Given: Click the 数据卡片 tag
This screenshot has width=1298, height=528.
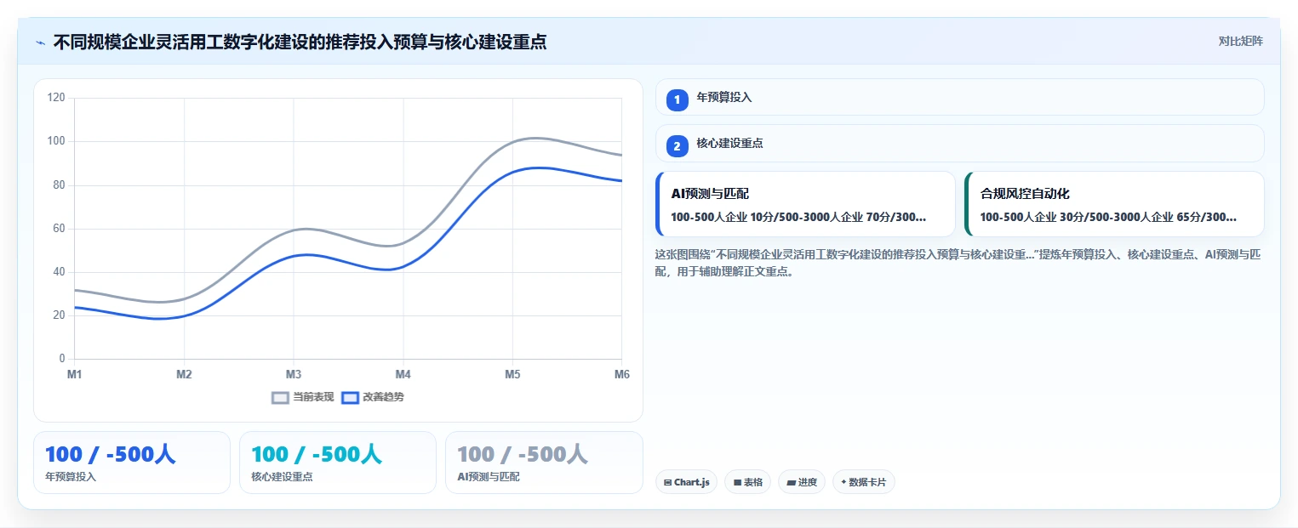Looking at the screenshot, I should 864,482.
